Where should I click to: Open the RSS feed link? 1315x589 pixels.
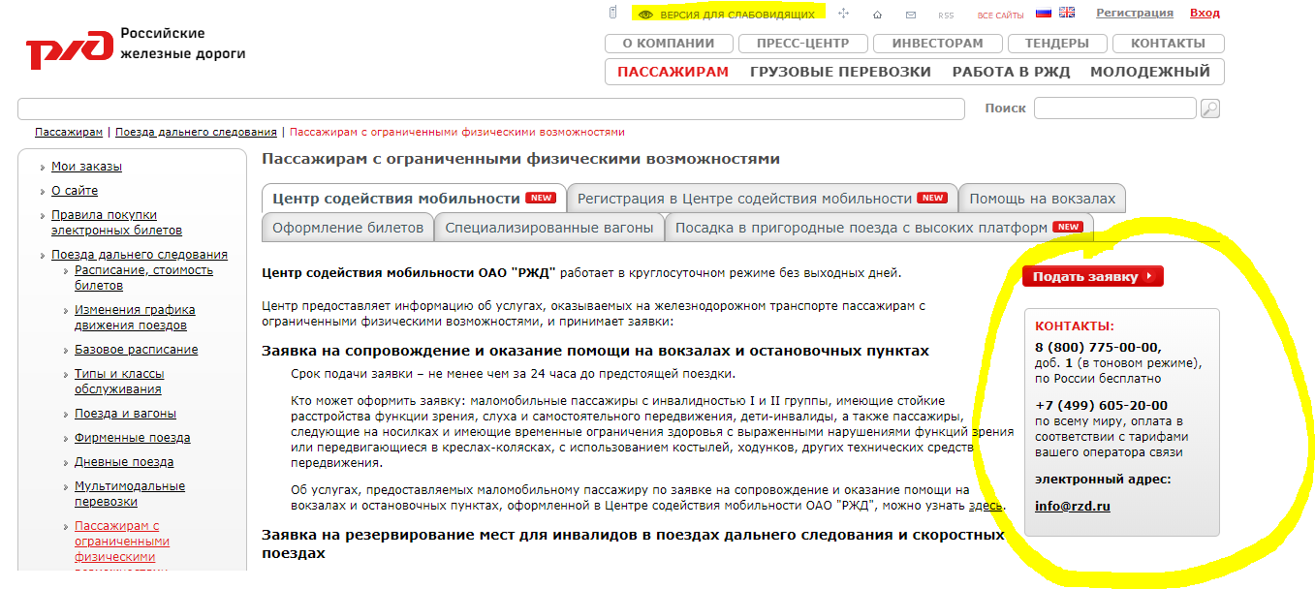[x=946, y=15]
